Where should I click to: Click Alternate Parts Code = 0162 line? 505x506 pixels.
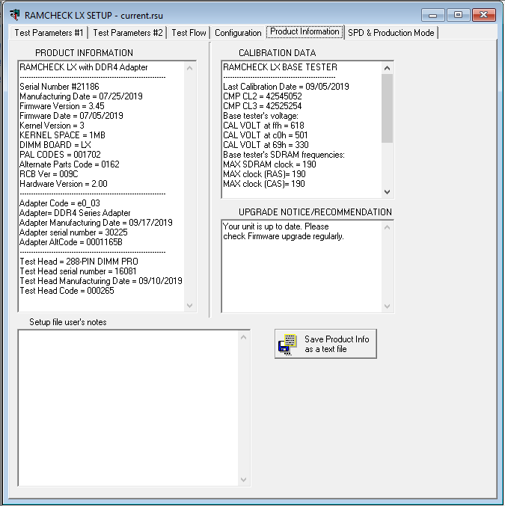click(69, 164)
